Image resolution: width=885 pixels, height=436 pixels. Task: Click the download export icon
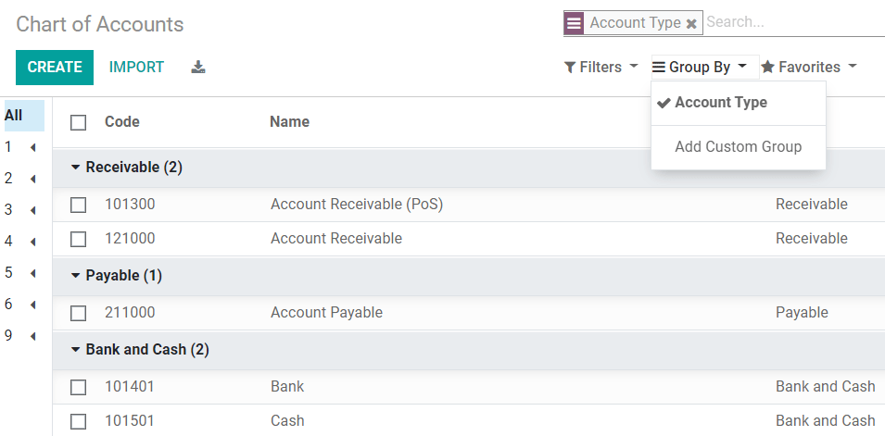(x=198, y=67)
